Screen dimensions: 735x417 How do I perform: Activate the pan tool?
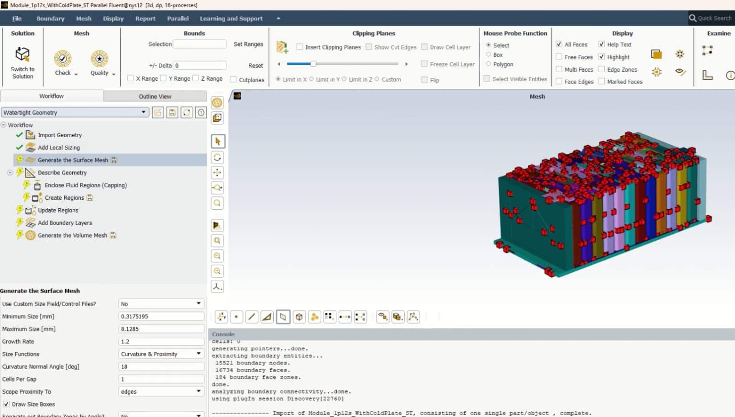218,172
